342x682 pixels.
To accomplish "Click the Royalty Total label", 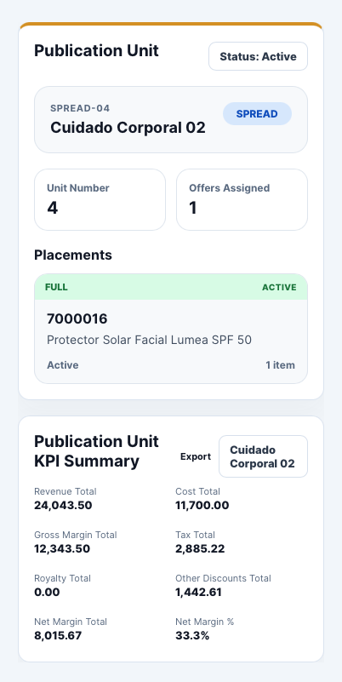I will click(63, 578).
